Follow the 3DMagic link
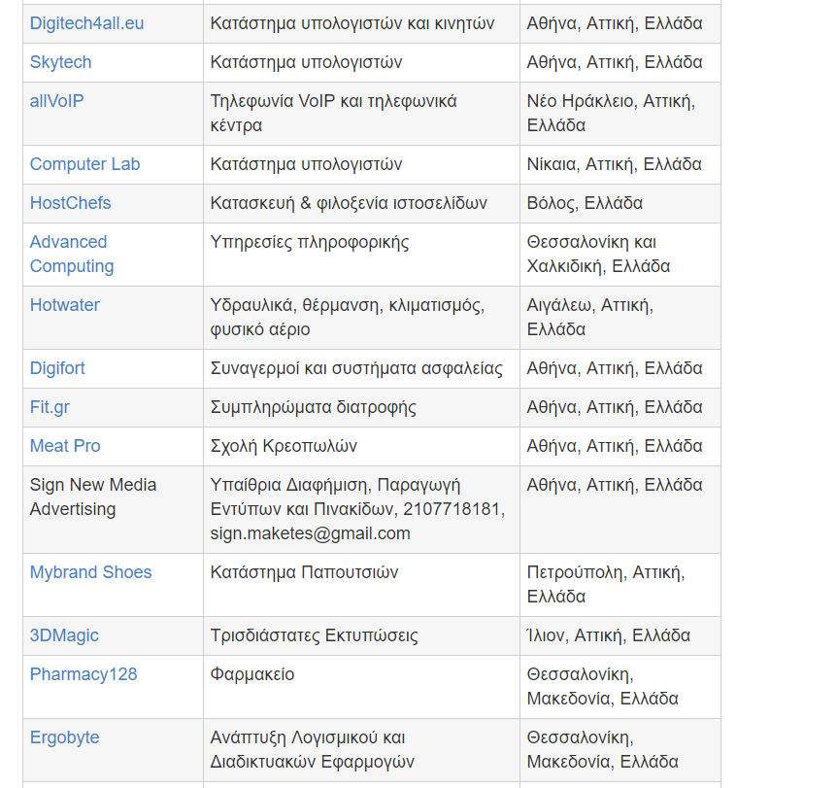 coord(64,635)
